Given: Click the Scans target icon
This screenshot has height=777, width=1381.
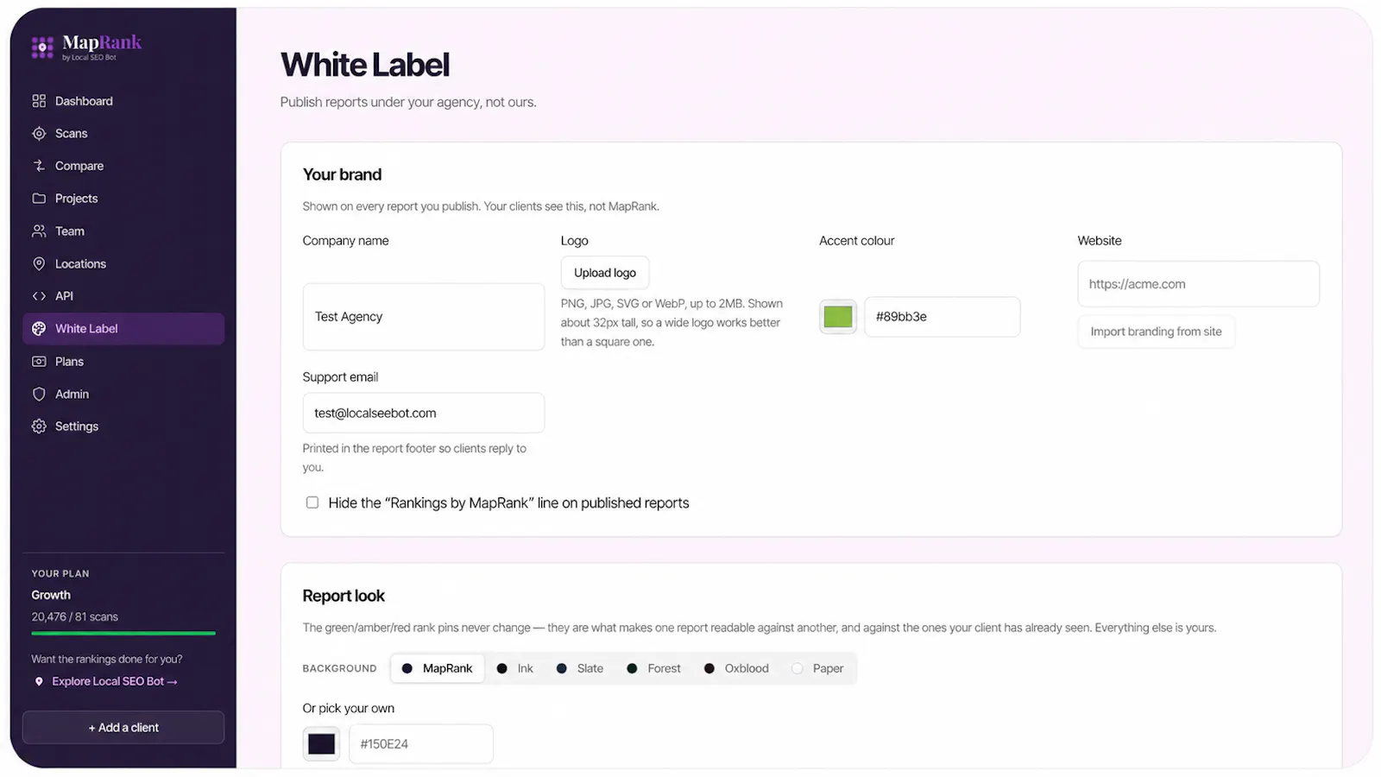Looking at the screenshot, I should (x=39, y=134).
